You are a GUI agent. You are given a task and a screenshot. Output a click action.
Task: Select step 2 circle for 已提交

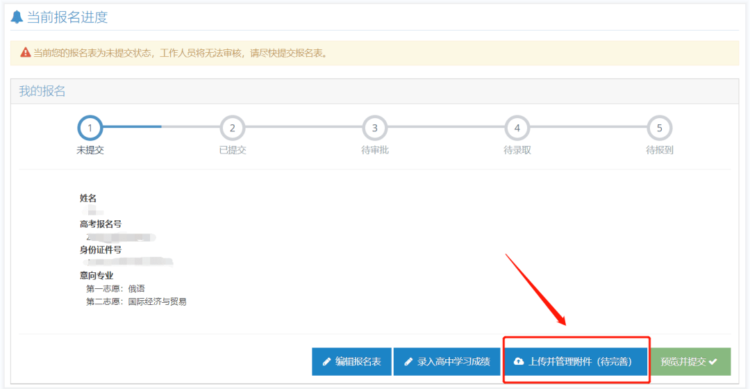pyautogui.click(x=233, y=128)
